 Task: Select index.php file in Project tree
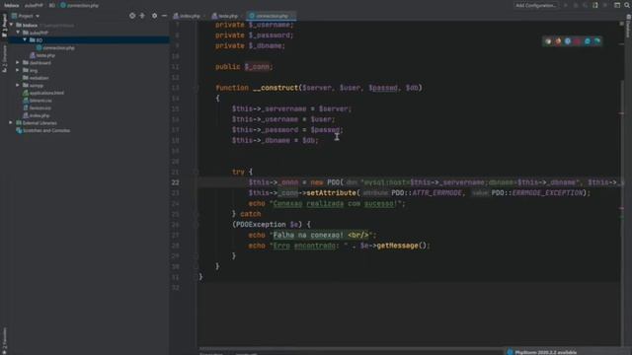[37, 115]
